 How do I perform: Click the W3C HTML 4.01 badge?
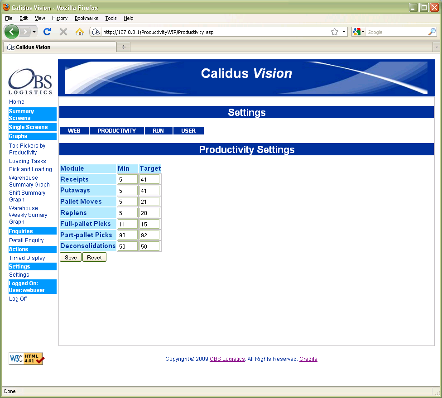pyautogui.click(x=27, y=359)
